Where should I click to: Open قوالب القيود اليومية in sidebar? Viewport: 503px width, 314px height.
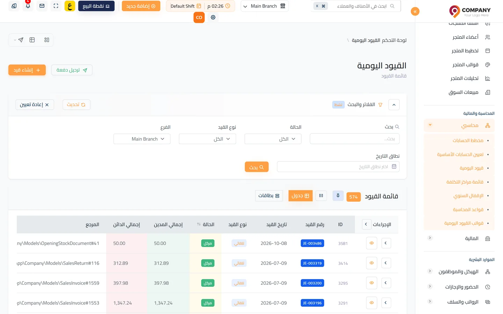(464, 223)
